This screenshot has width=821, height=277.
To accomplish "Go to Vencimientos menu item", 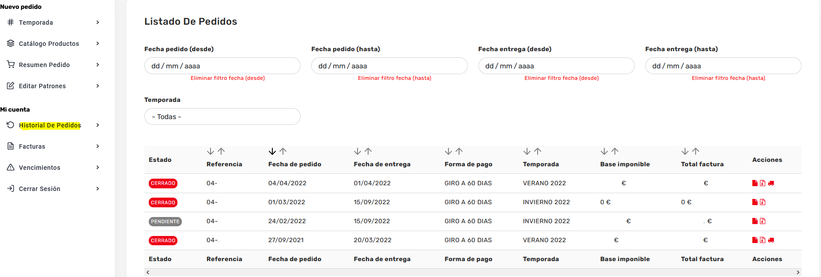I will pyautogui.click(x=39, y=168).
